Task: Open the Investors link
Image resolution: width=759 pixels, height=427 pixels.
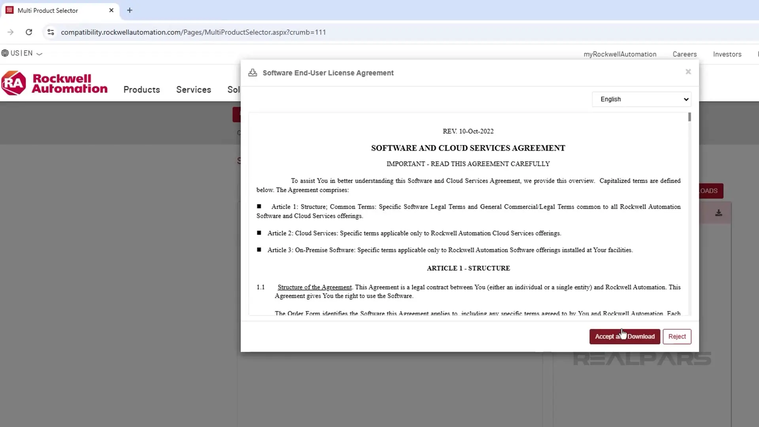Action: coord(727,54)
